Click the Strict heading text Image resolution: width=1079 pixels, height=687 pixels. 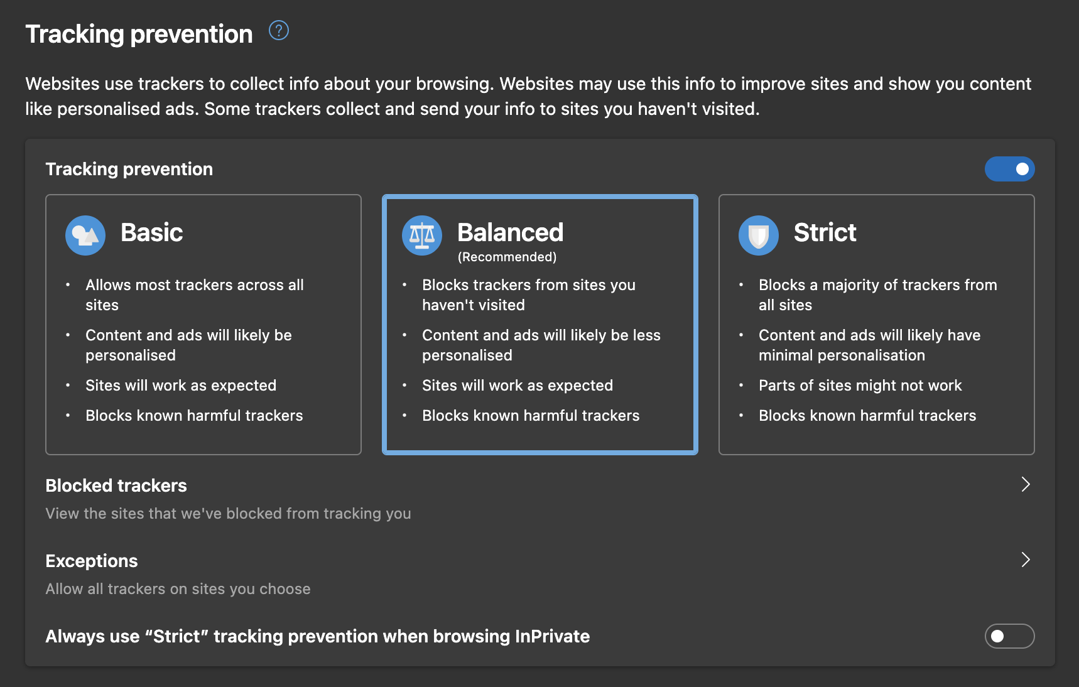click(x=825, y=232)
